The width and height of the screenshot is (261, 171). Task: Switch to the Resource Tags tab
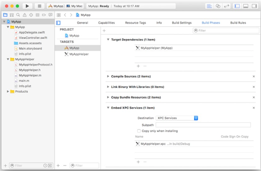tap(136, 23)
